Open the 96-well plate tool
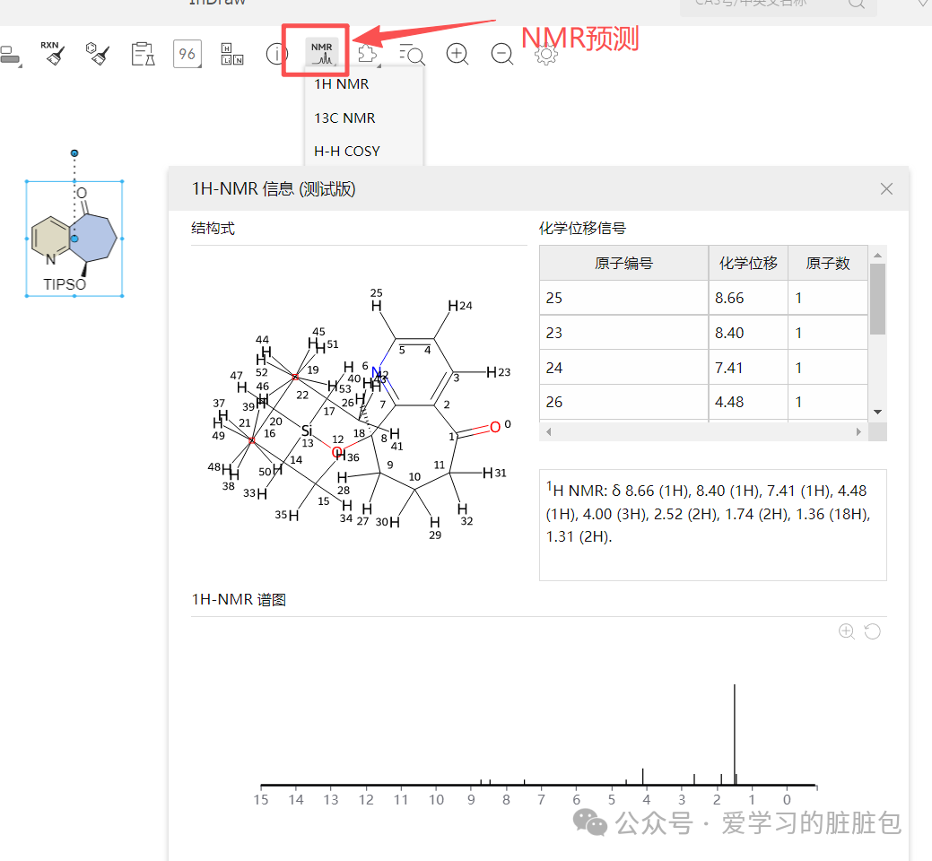The height and width of the screenshot is (861, 932). click(x=187, y=54)
